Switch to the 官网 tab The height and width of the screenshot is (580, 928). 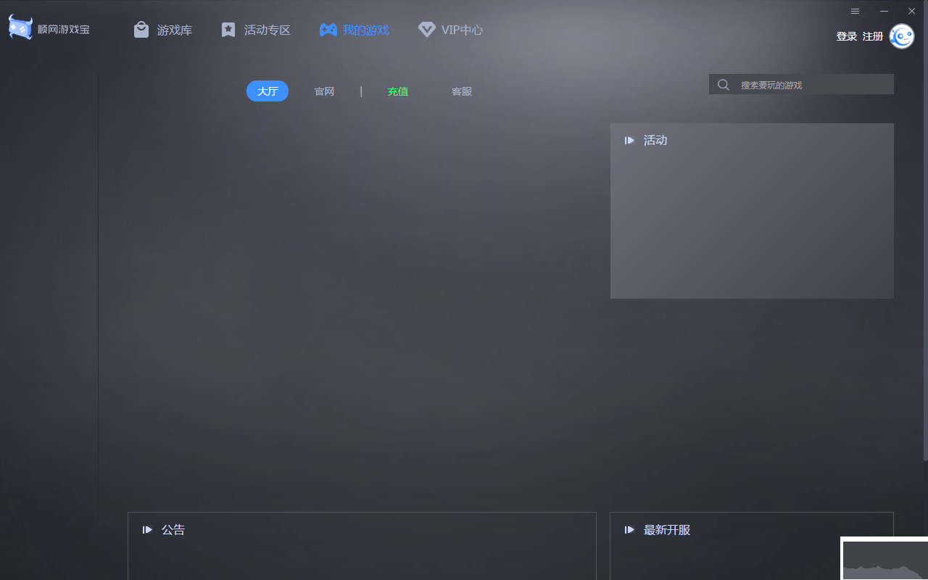[324, 91]
